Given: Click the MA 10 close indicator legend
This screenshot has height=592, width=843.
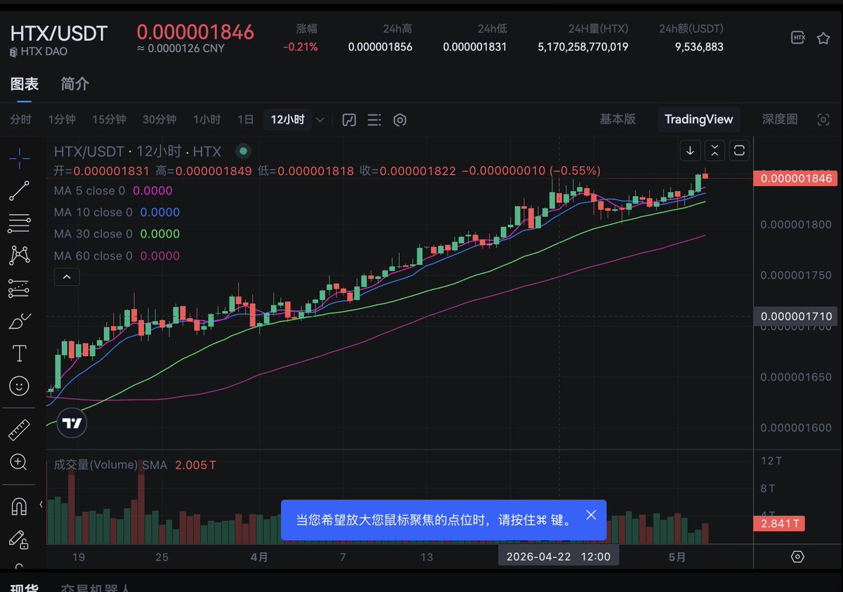Looking at the screenshot, I should click(117, 212).
